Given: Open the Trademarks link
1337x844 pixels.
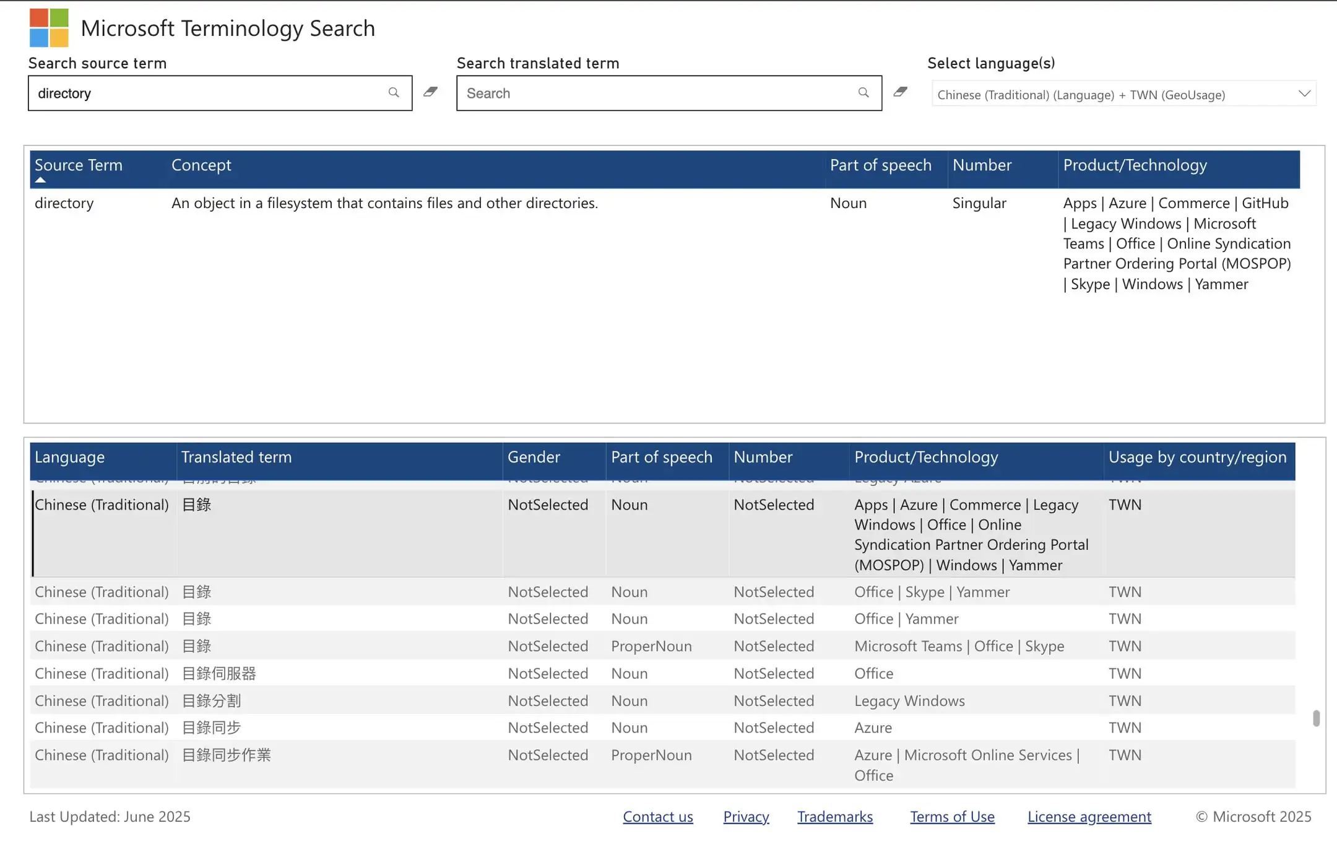Looking at the screenshot, I should coord(835,817).
